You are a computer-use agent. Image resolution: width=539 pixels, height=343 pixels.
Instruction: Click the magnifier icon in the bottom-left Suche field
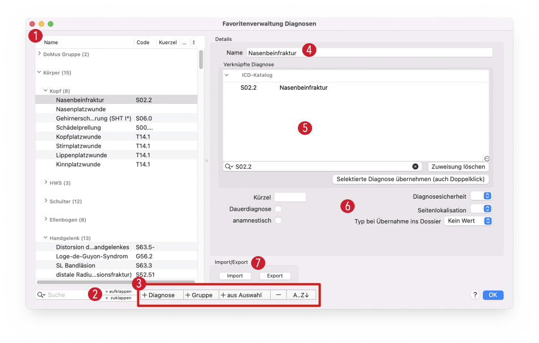[41, 295]
